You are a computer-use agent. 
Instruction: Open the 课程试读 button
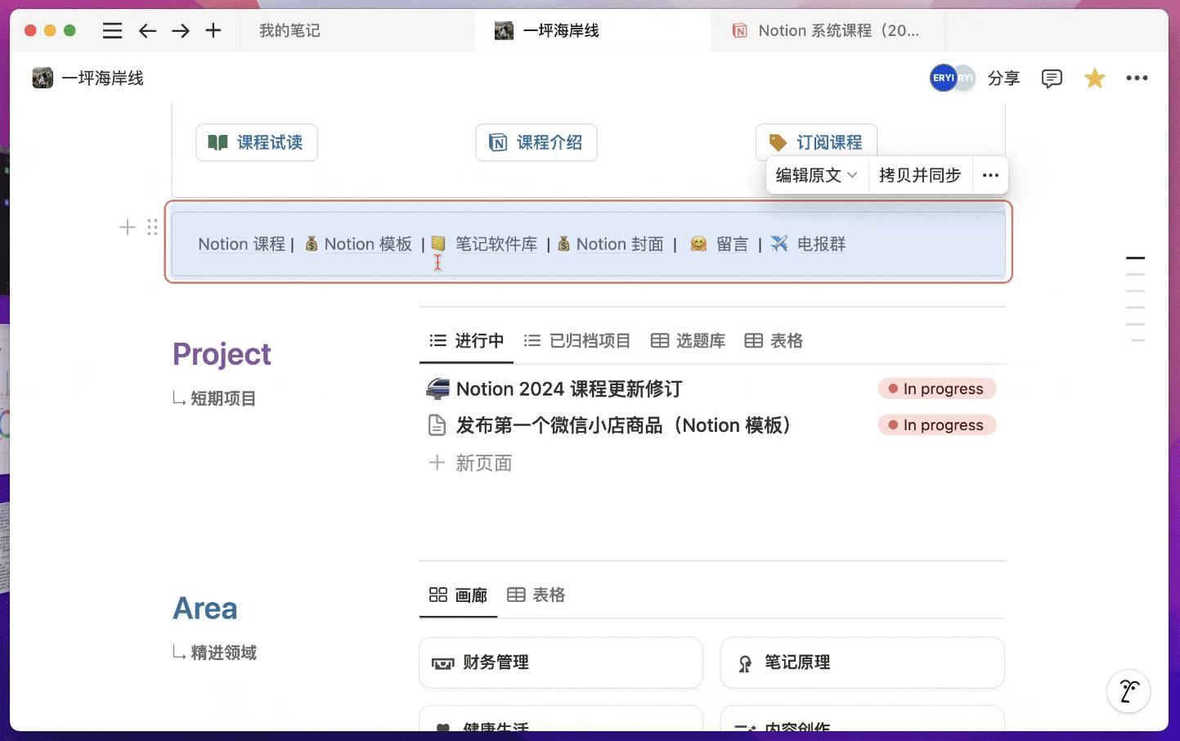pyautogui.click(x=257, y=142)
